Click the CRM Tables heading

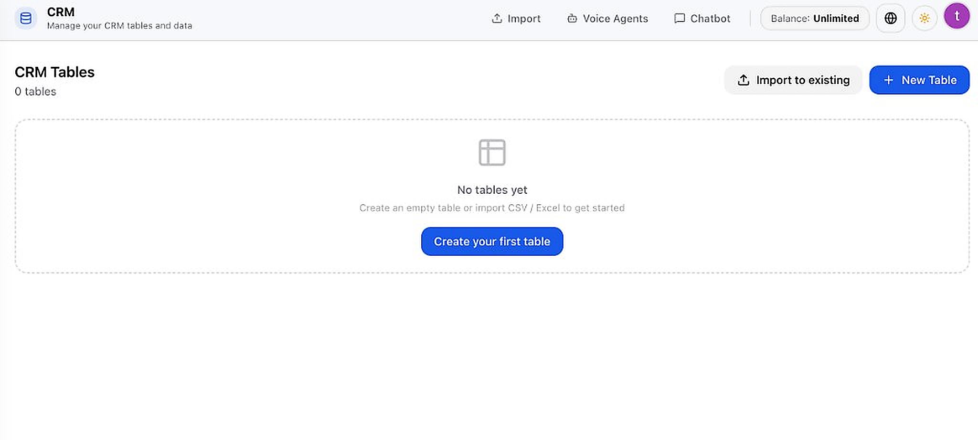click(x=54, y=72)
